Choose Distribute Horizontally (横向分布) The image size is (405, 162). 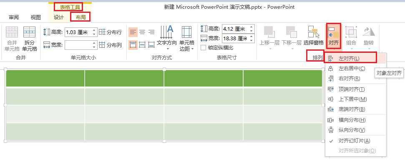click(356, 120)
